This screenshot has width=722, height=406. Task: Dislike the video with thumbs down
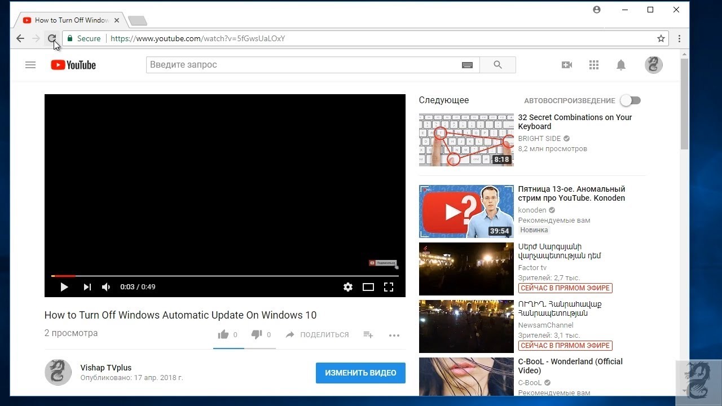coord(257,334)
